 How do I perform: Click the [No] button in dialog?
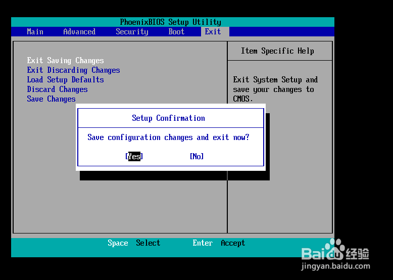[197, 156]
